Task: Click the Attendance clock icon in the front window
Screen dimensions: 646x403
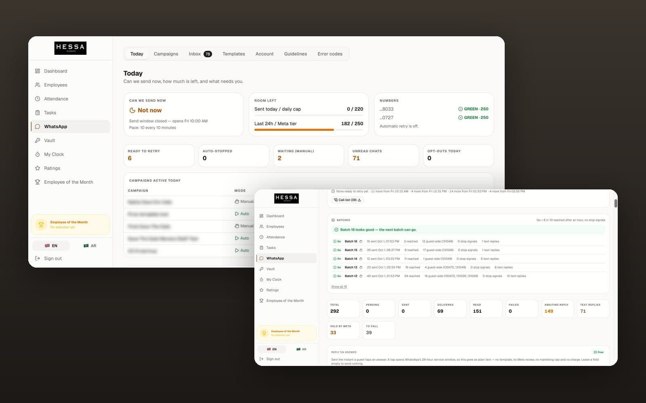Action: pos(262,237)
